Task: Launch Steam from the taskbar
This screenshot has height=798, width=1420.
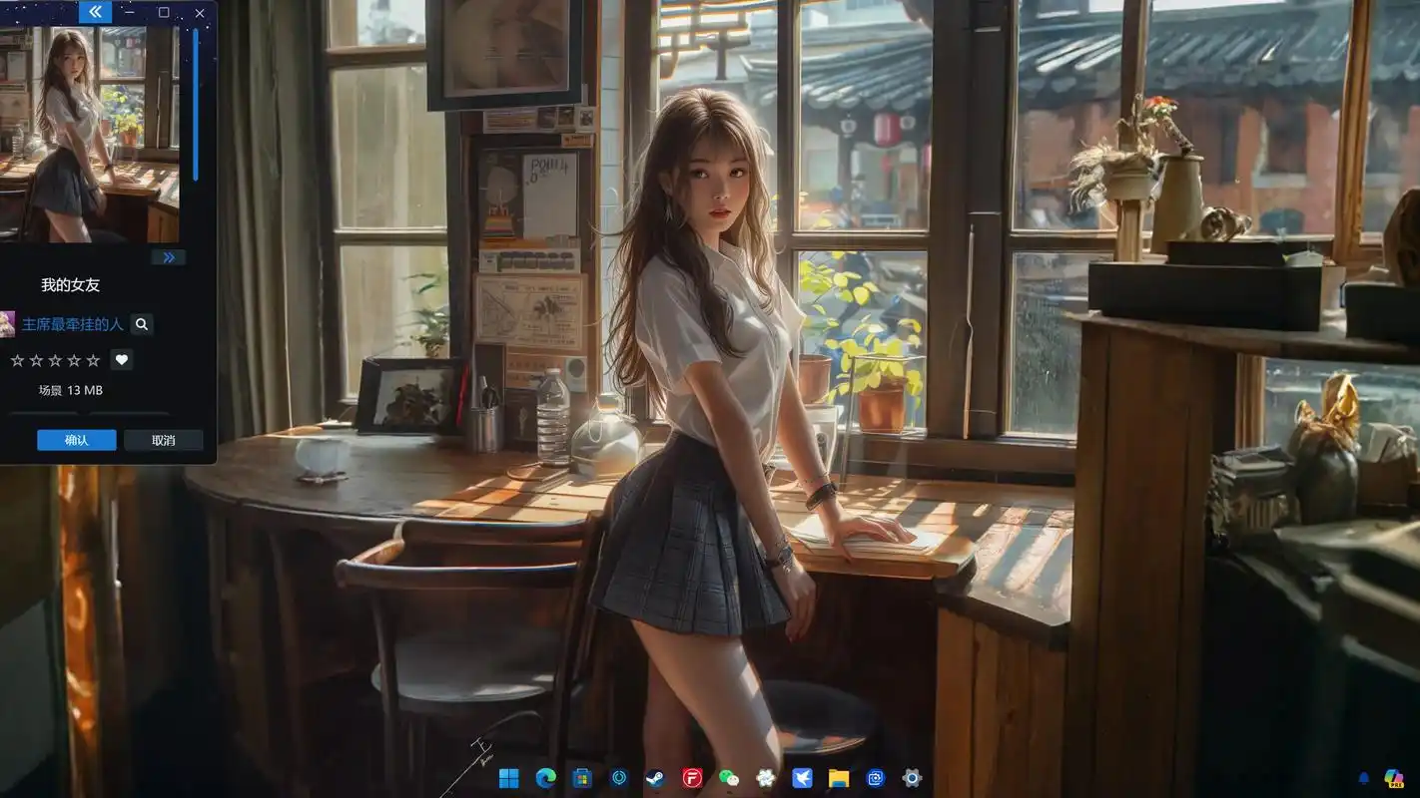Action: [656, 777]
